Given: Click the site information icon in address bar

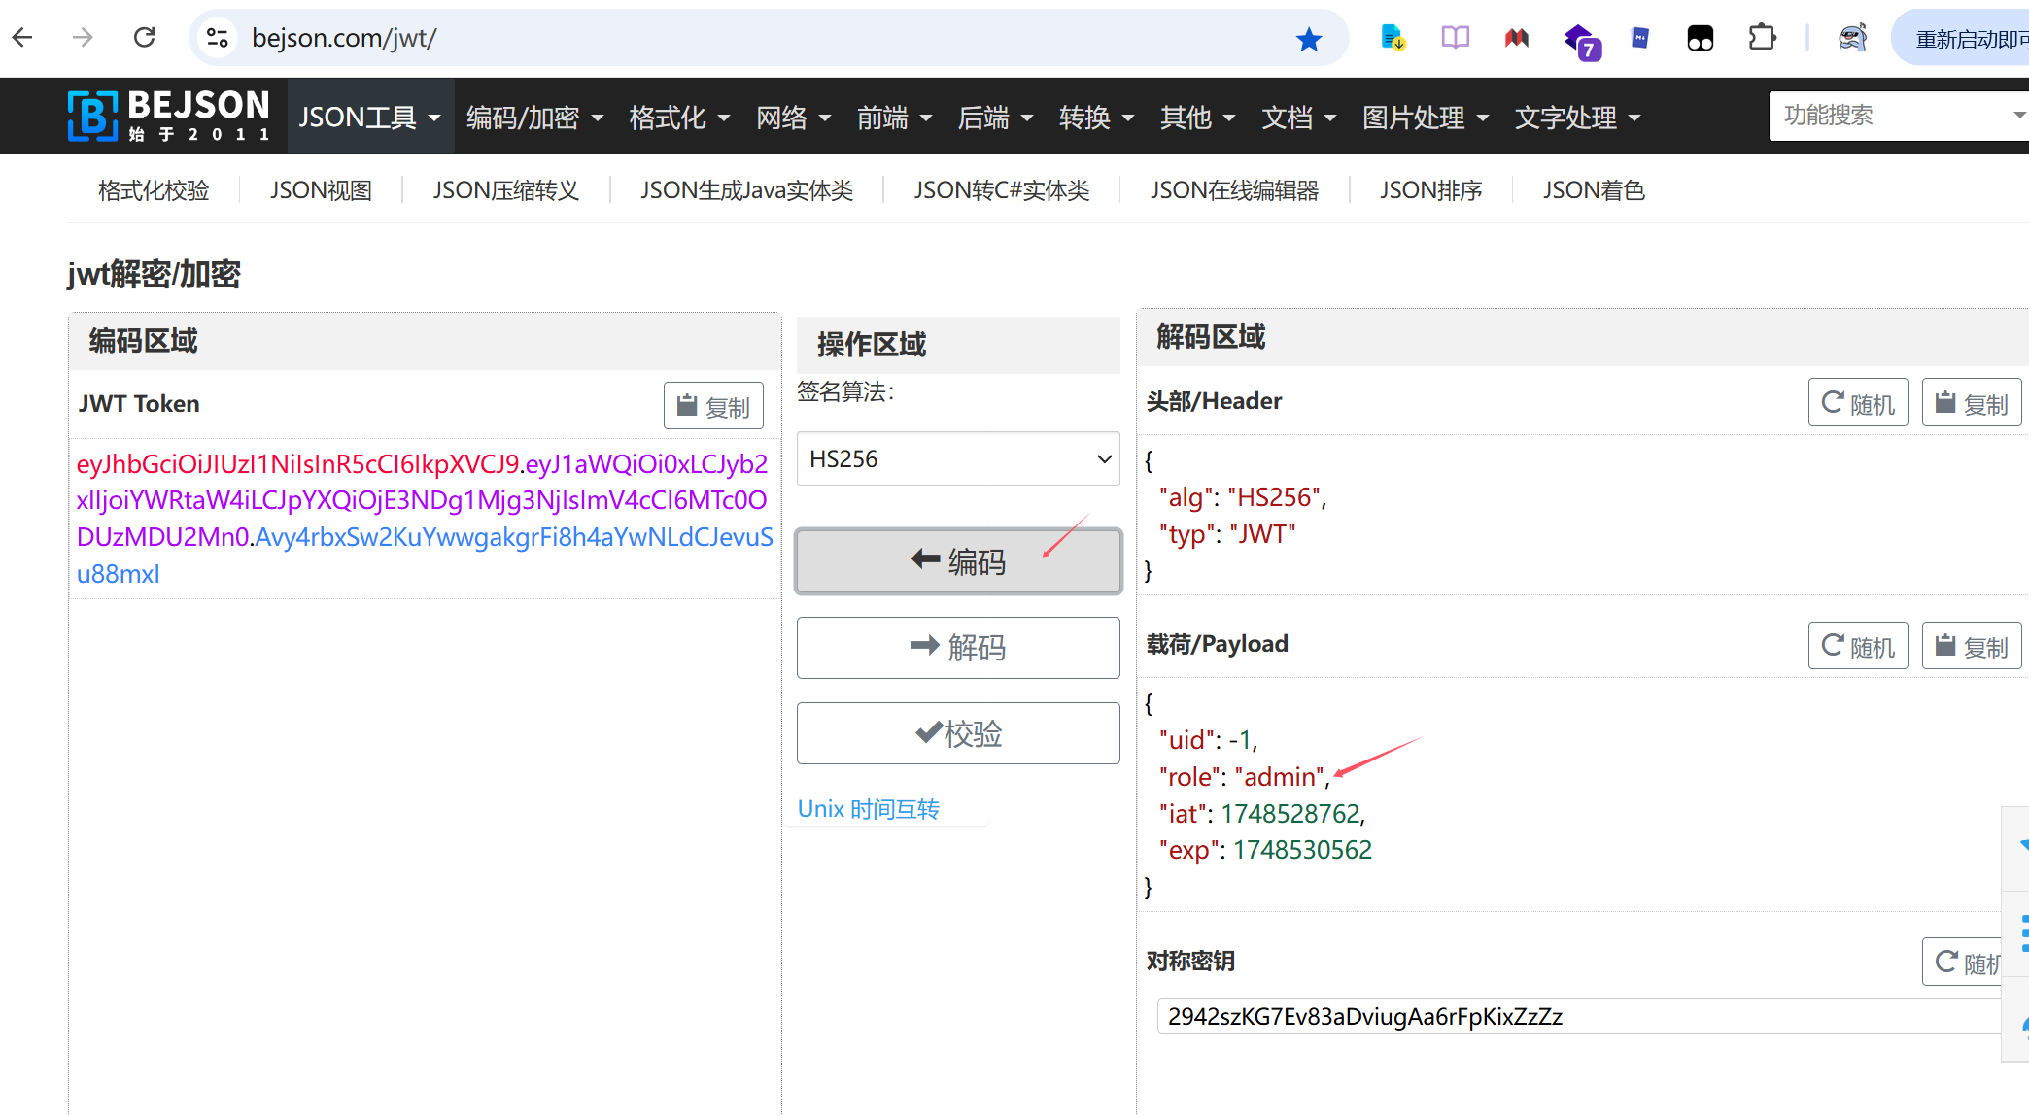Looking at the screenshot, I should pos(217,38).
